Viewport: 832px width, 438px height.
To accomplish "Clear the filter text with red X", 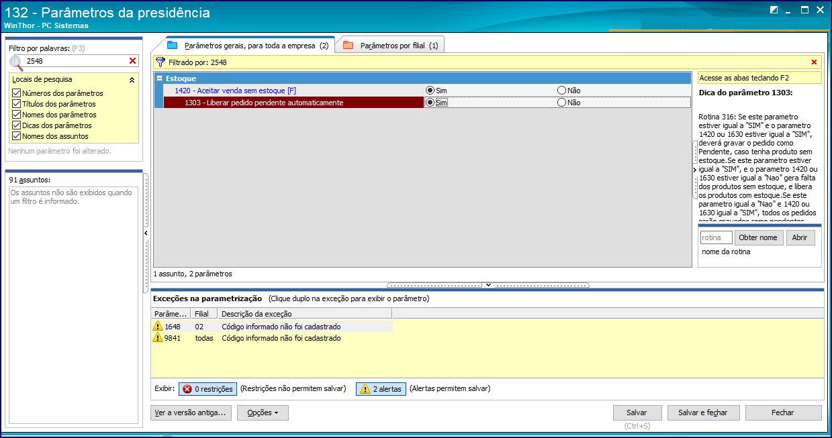I will click(x=132, y=61).
